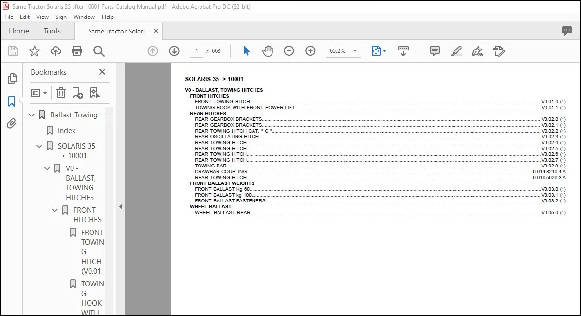
Task: Close the Bookmarks panel
Action: coord(102,72)
